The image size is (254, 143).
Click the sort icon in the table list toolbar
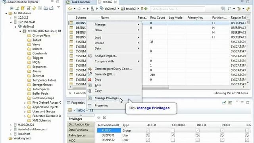229,9
